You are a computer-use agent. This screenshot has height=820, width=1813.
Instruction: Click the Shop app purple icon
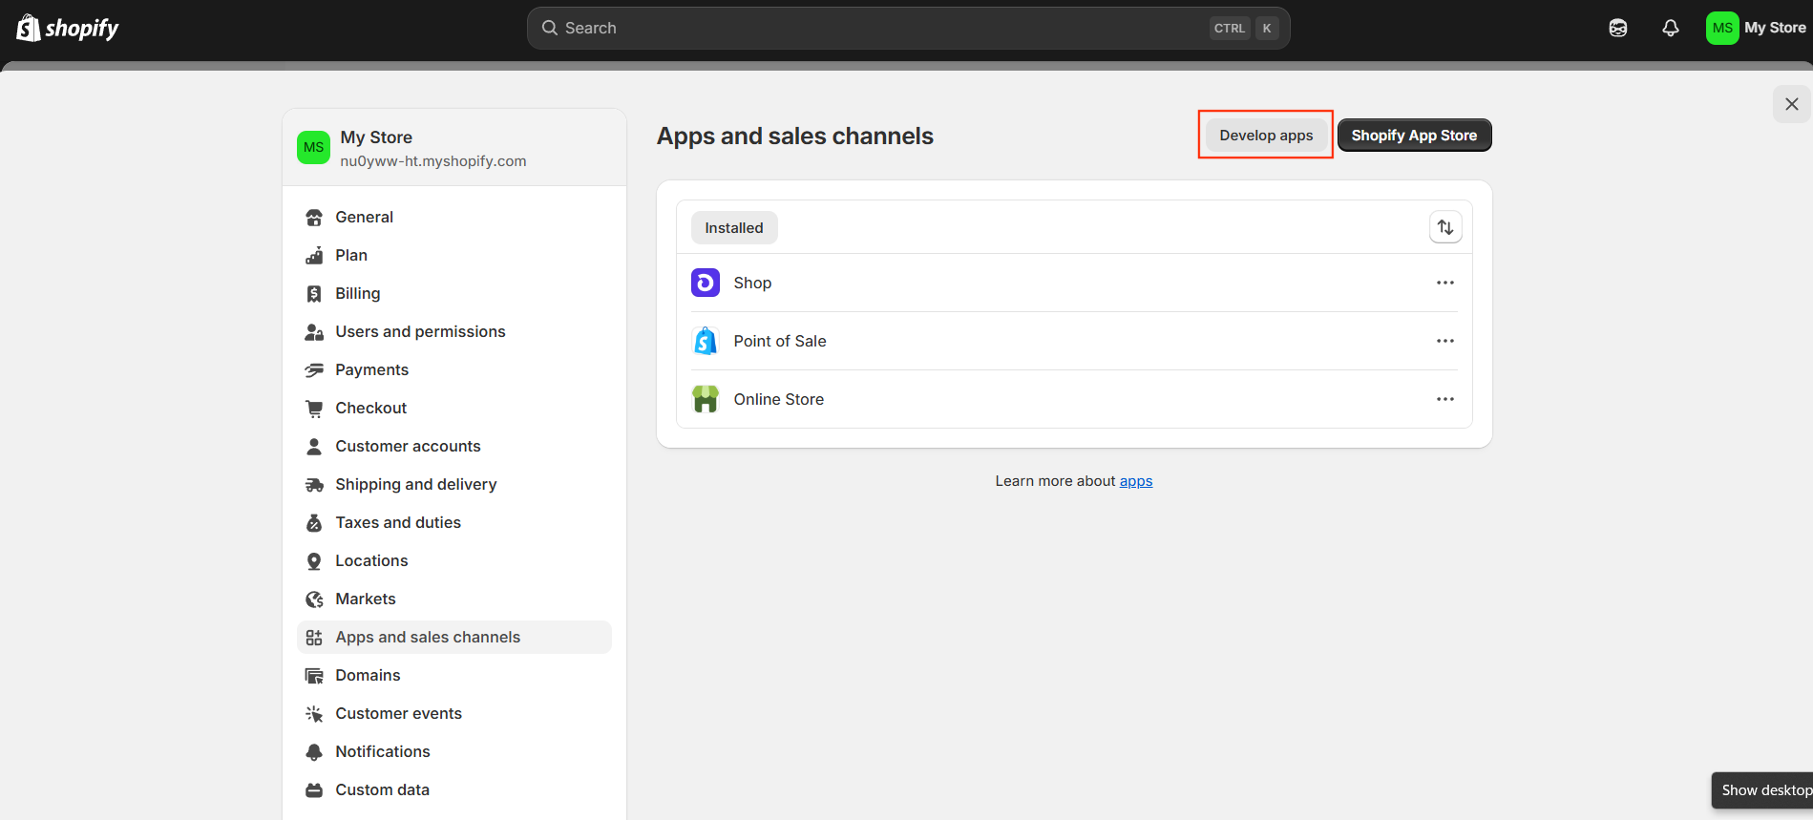706,283
